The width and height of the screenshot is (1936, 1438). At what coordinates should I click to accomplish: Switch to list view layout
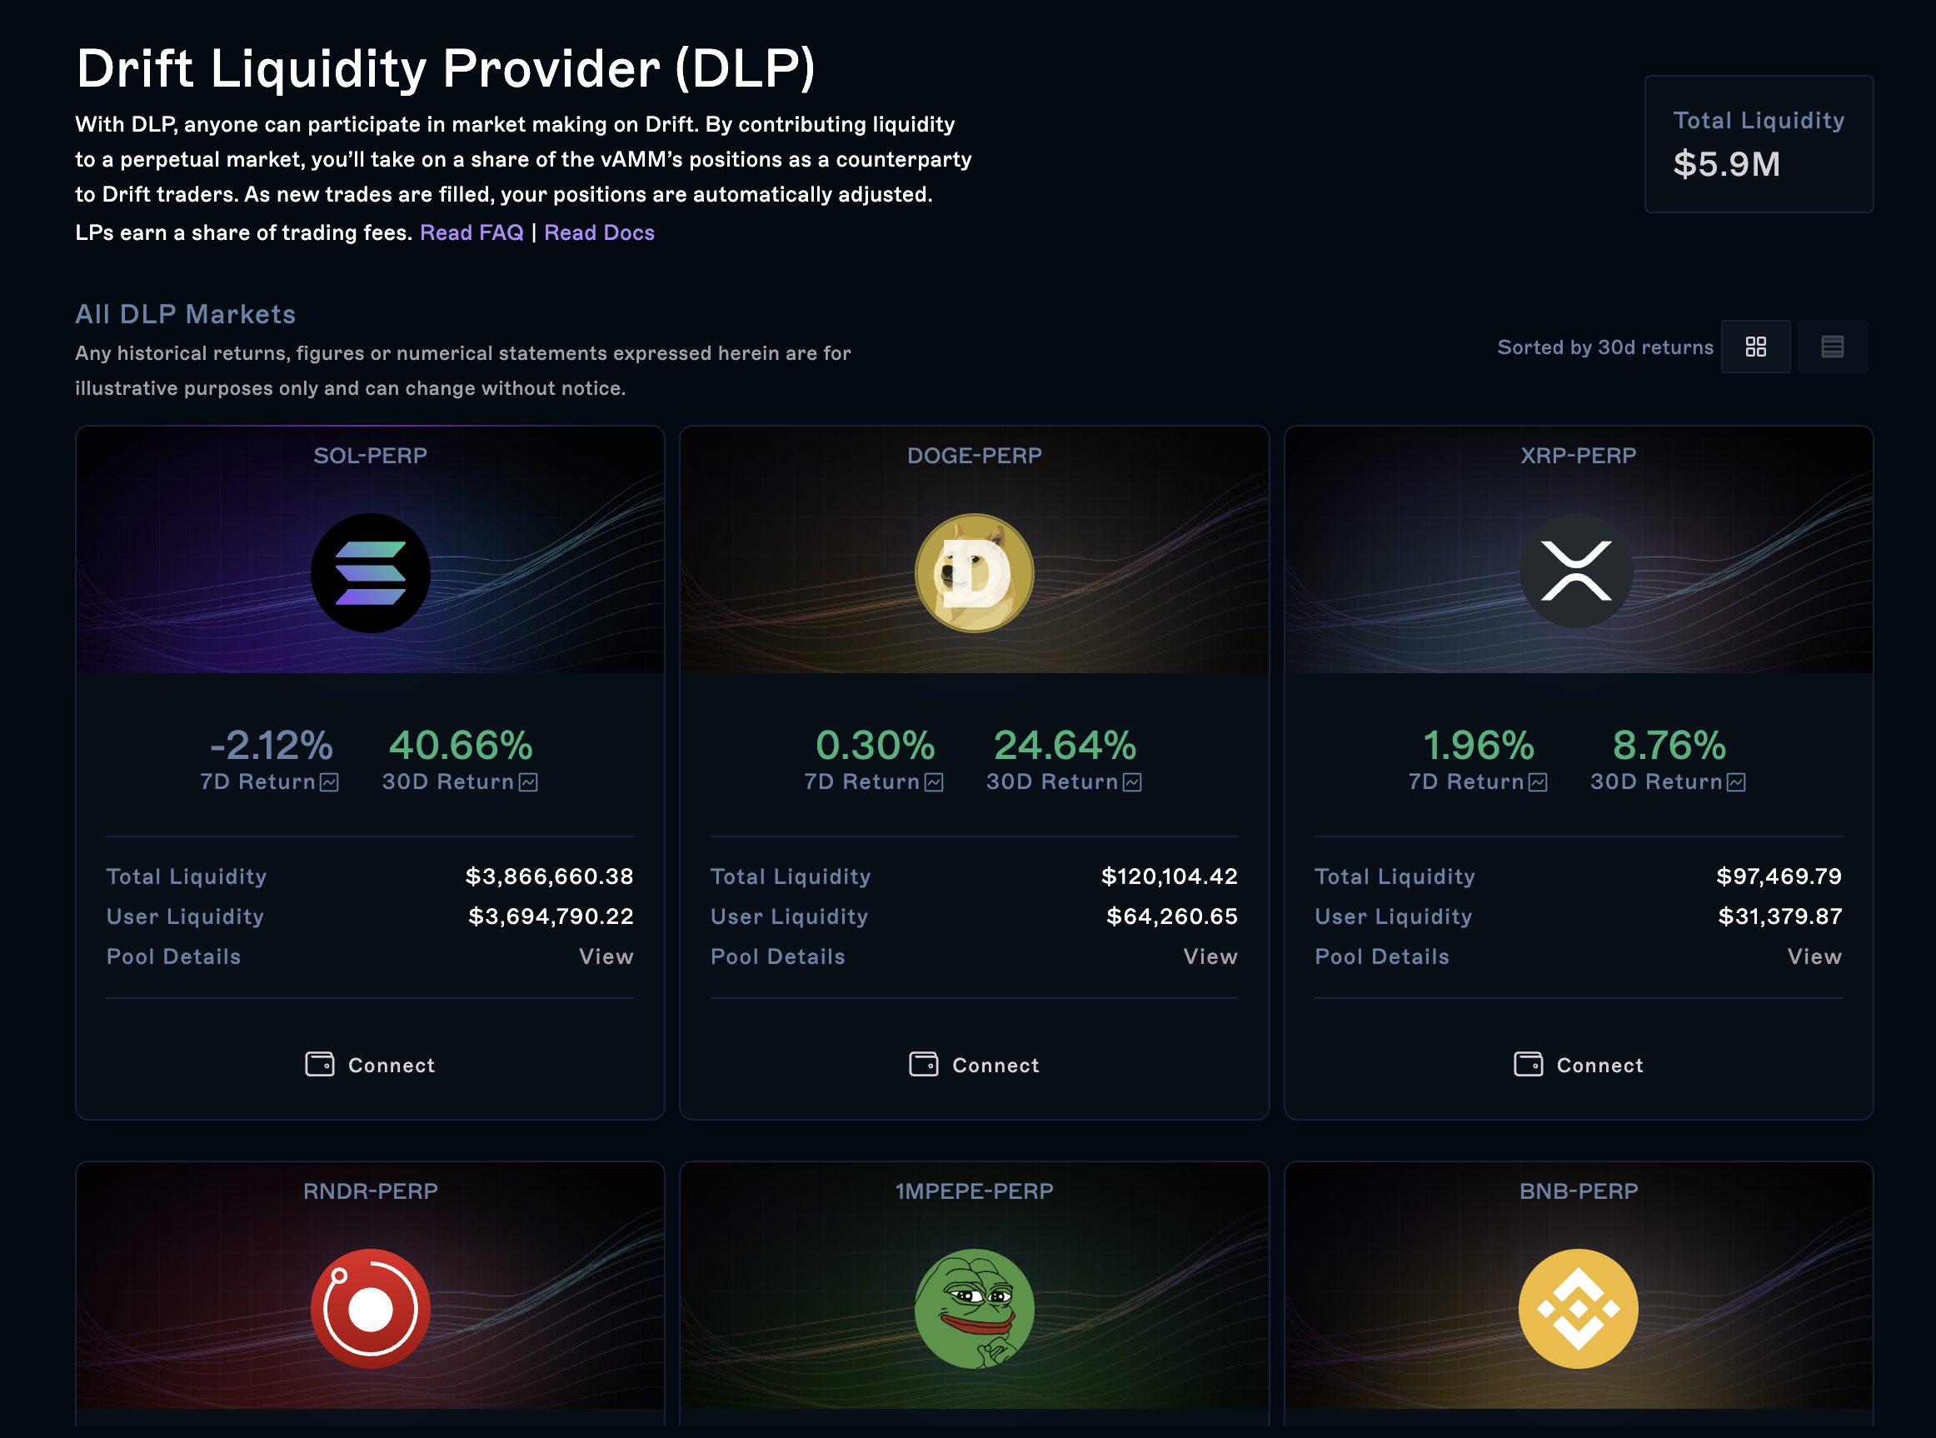coord(1832,347)
